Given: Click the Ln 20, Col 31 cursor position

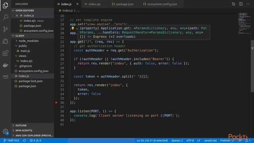Looking at the screenshot, I should pos(152,140).
